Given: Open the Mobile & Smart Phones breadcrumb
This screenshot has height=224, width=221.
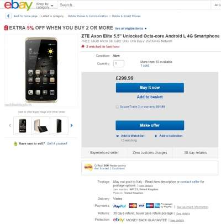Looking at the screenshot, I should point(126,16).
